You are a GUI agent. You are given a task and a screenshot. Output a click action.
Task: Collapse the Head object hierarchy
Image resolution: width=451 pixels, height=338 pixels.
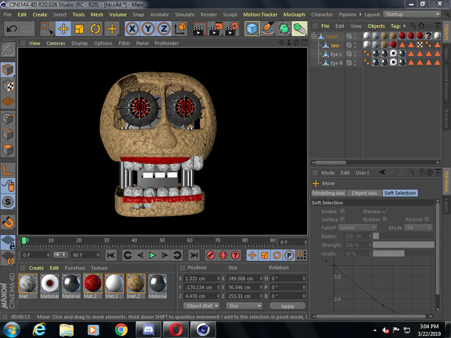(314, 37)
